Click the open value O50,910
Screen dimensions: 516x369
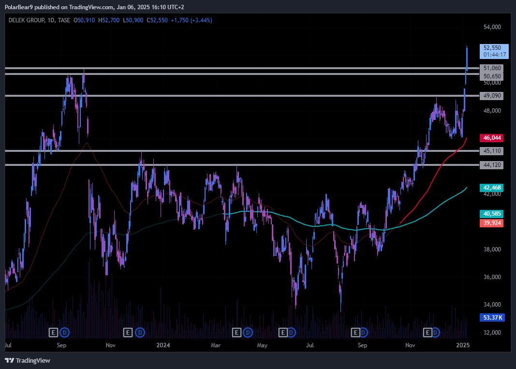point(84,20)
